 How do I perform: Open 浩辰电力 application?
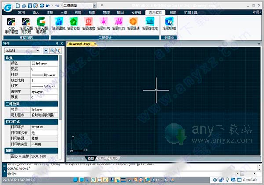click(x=118, y=24)
